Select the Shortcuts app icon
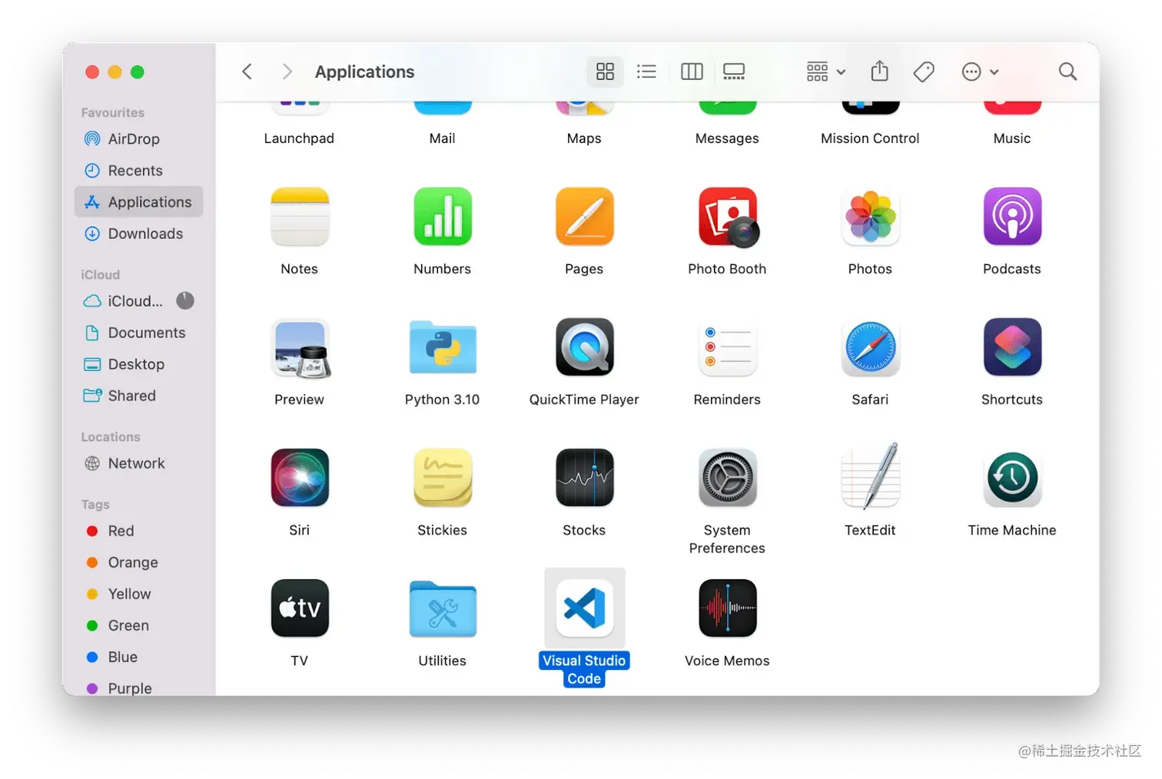1162x779 pixels. (1012, 347)
